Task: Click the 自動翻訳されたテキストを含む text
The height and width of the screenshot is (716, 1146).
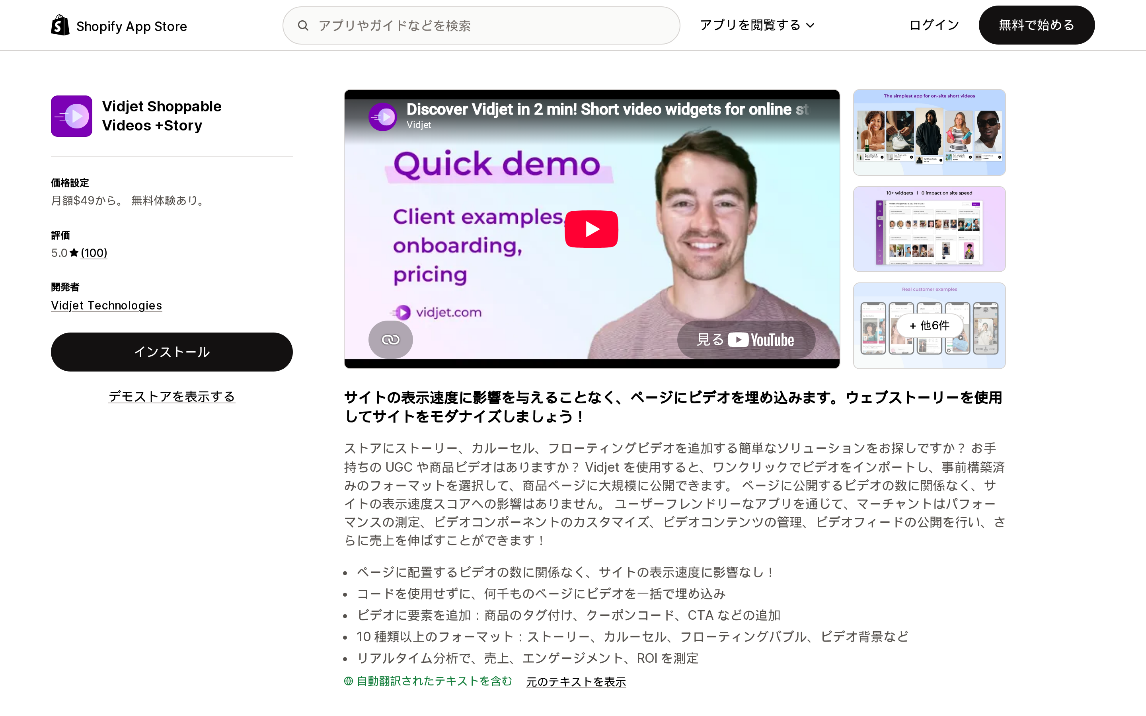Action: pyautogui.click(x=434, y=681)
